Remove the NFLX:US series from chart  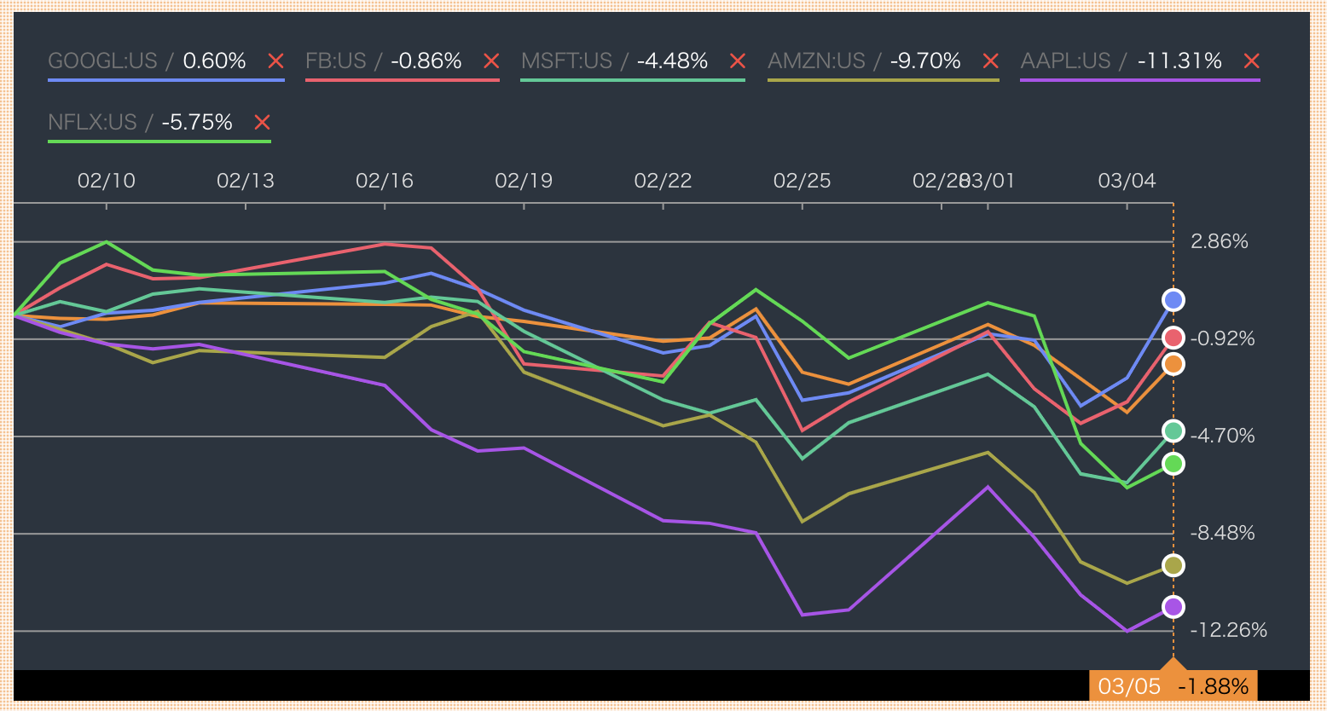[x=262, y=123]
